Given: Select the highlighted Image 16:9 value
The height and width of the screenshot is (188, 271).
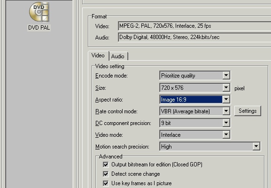Looking at the screenshot, I should (191, 100).
